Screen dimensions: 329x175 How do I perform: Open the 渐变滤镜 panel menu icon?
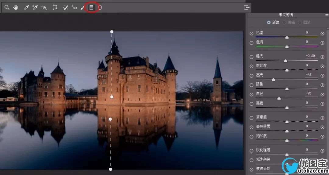click(x=327, y=15)
